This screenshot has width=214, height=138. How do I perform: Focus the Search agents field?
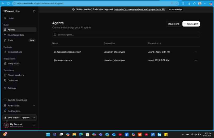coord(126,35)
